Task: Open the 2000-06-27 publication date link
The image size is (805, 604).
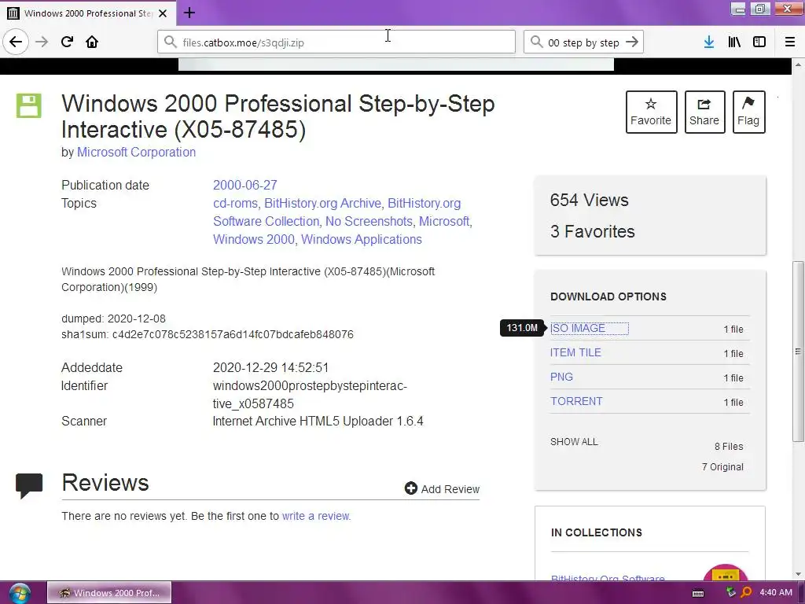Action: pyautogui.click(x=245, y=186)
